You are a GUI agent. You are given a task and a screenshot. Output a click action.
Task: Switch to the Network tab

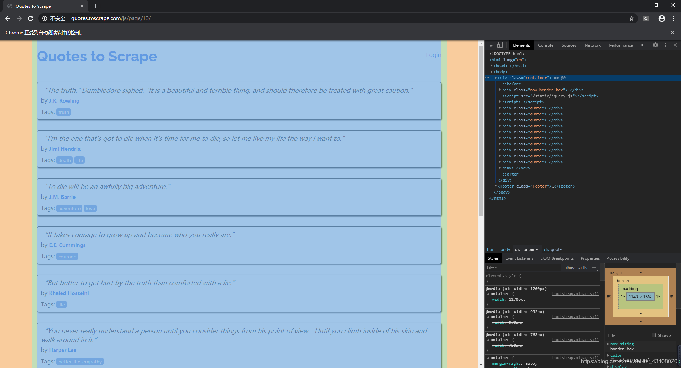pos(593,45)
